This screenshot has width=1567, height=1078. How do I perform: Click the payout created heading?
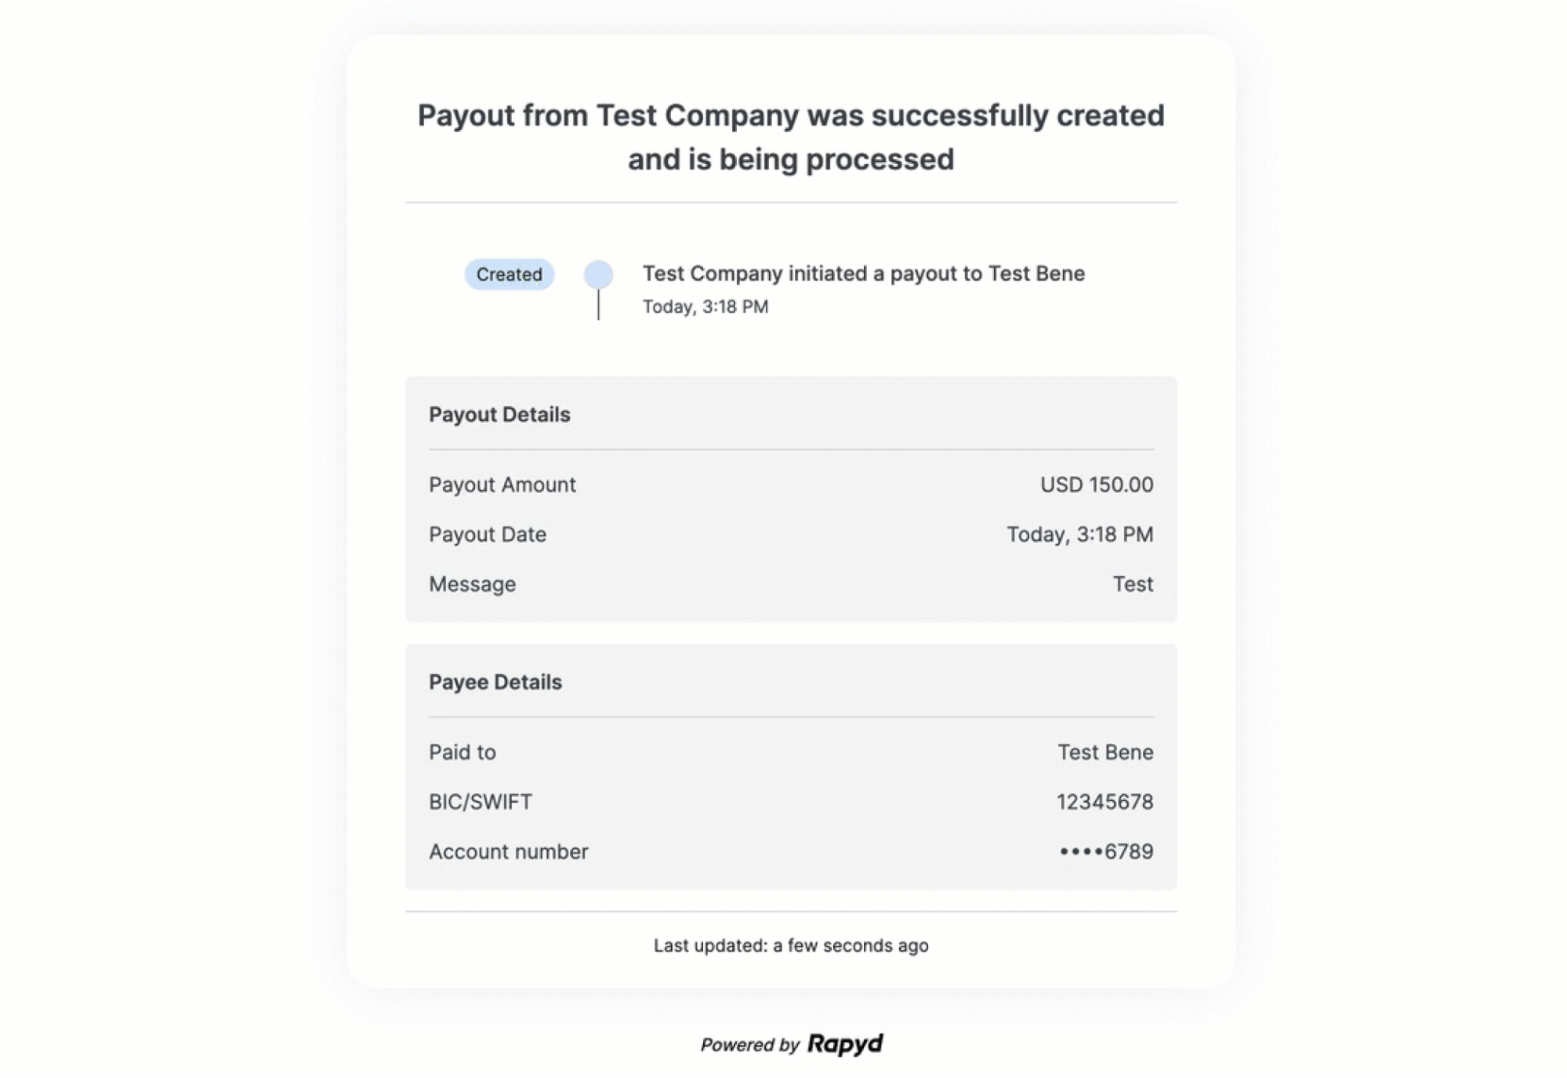point(790,137)
